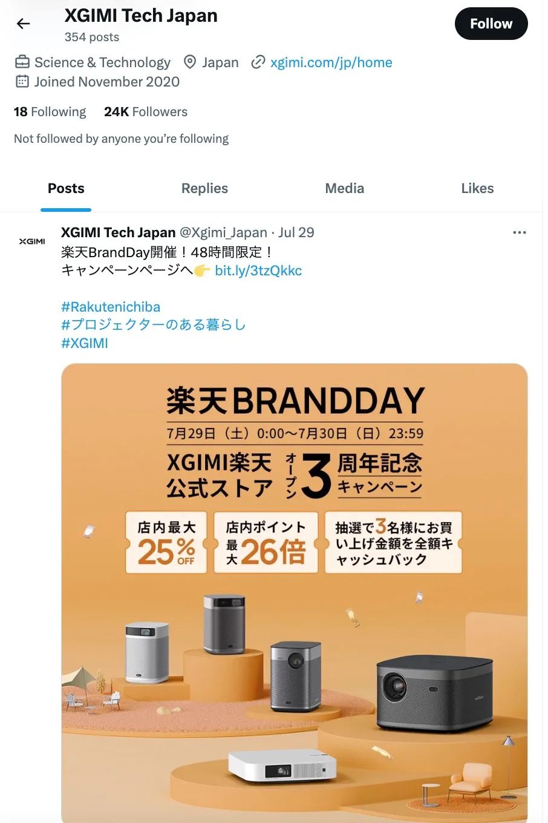View the 18 Following list
This screenshot has height=823, width=548.
click(50, 112)
